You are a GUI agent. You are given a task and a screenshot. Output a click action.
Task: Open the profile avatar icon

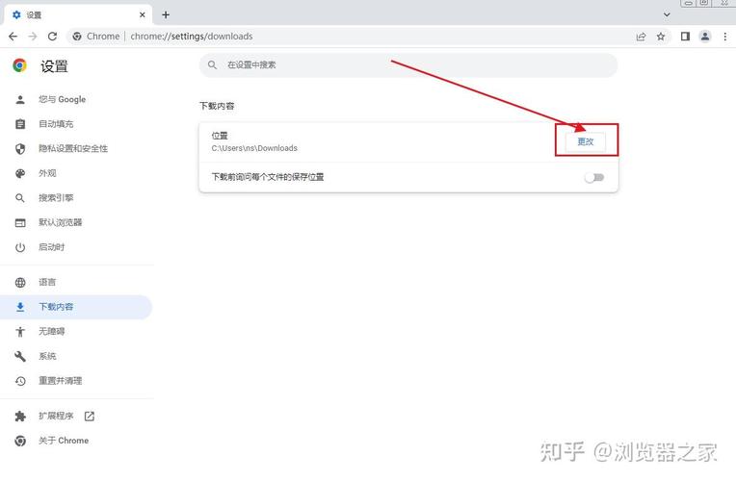(x=705, y=37)
